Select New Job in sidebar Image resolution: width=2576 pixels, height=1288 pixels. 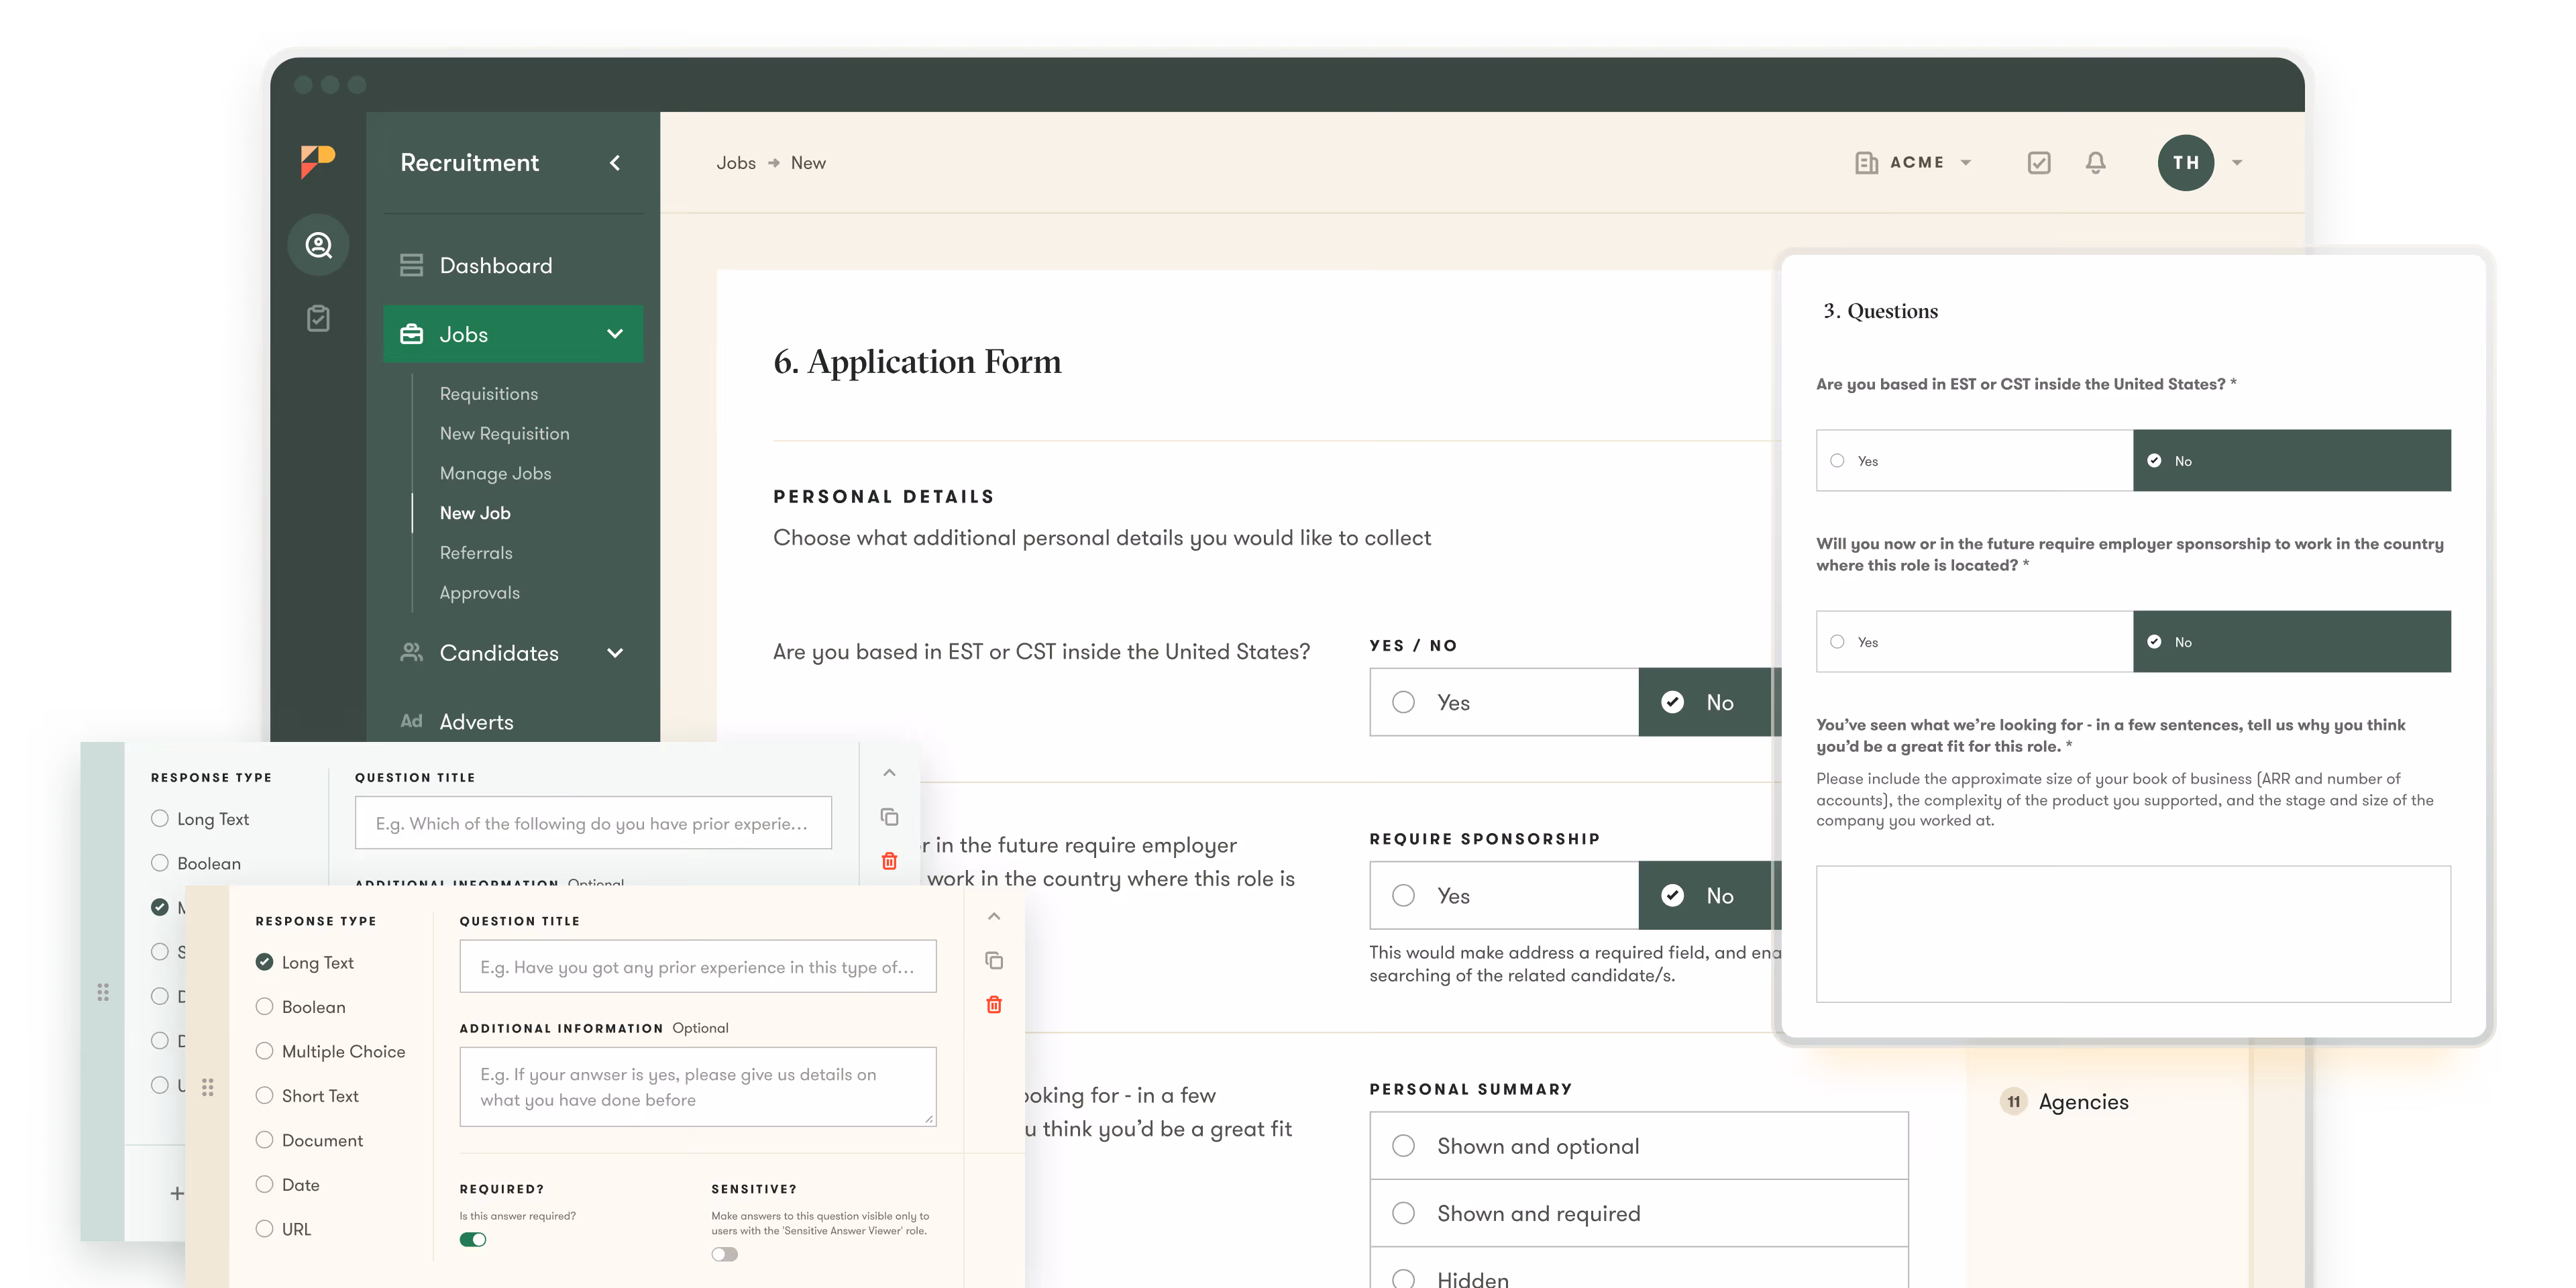coord(475,513)
